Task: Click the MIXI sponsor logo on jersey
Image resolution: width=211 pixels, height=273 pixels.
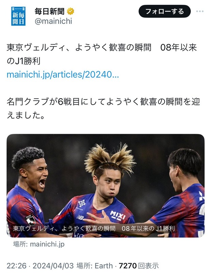Action: (118, 216)
